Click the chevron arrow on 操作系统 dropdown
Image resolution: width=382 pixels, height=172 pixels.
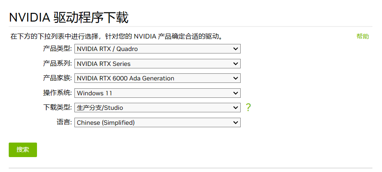[x=236, y=93]
